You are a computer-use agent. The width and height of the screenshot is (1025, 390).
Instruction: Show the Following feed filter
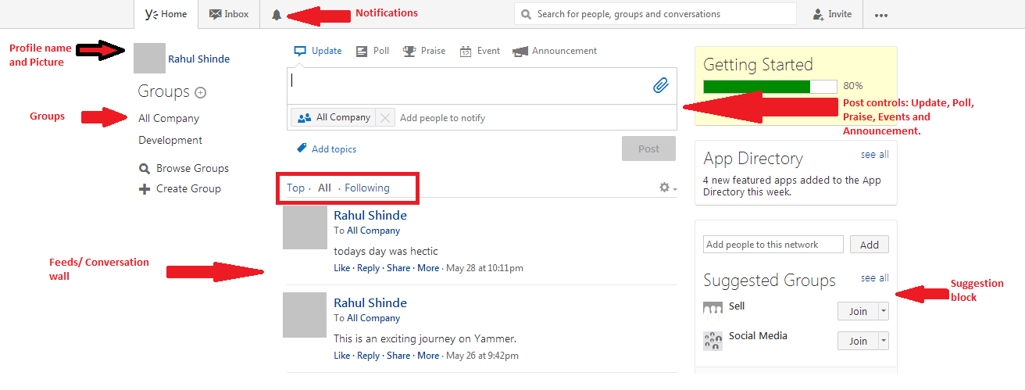click(366, 188)
